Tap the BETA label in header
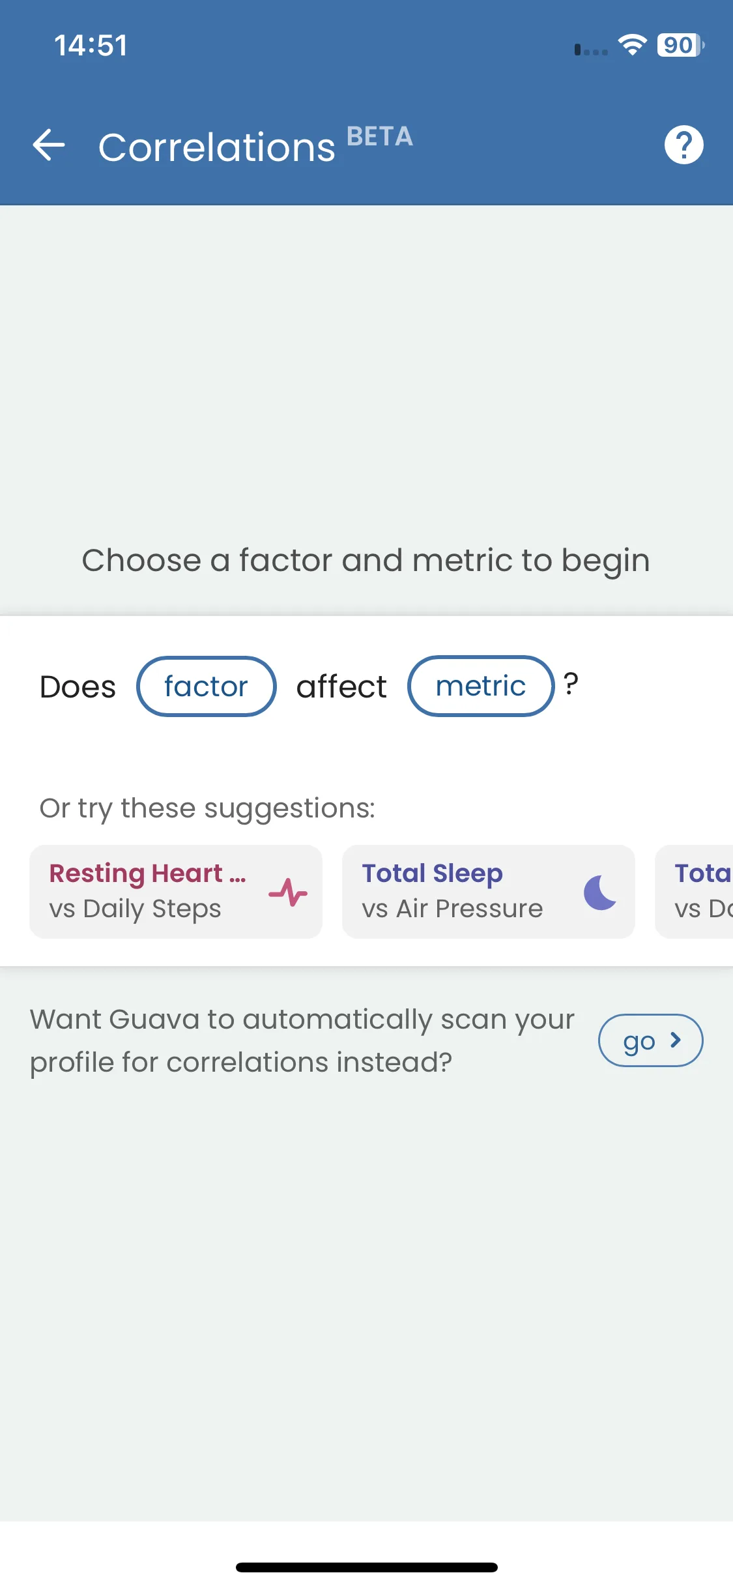 coord(380,136)
